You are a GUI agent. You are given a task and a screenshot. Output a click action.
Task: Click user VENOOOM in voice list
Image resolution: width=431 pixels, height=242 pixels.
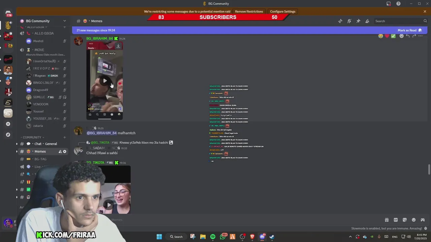click(x=40, y=104)
